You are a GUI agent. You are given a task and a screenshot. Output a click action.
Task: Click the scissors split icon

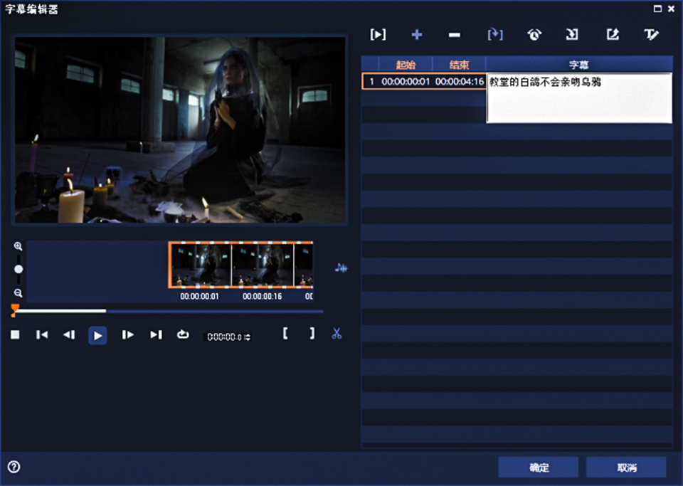tap(337, 334)
